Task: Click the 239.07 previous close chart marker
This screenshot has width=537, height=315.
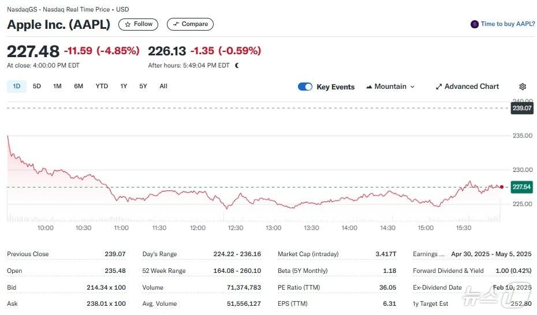Action: [x=521, y=108]
